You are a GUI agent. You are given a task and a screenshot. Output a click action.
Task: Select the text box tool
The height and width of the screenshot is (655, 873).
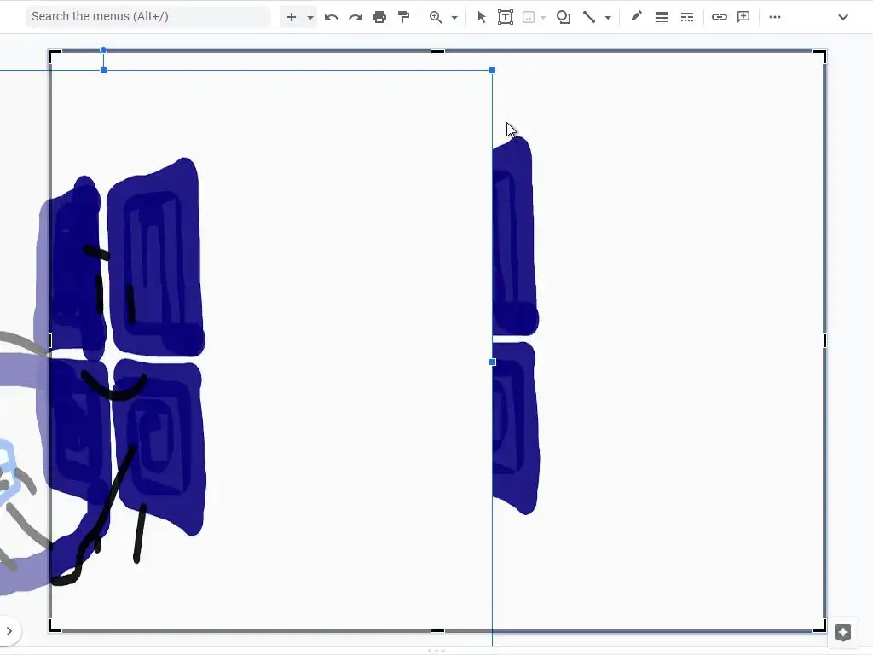pos(506,17)
